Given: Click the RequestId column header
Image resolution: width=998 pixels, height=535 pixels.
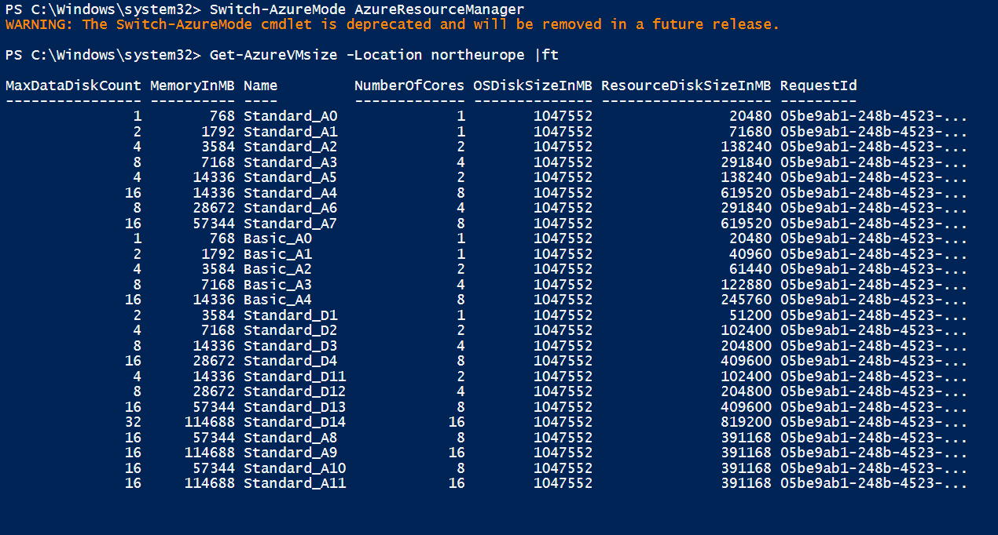Looking at the screenshot, I should click(818, 86).
